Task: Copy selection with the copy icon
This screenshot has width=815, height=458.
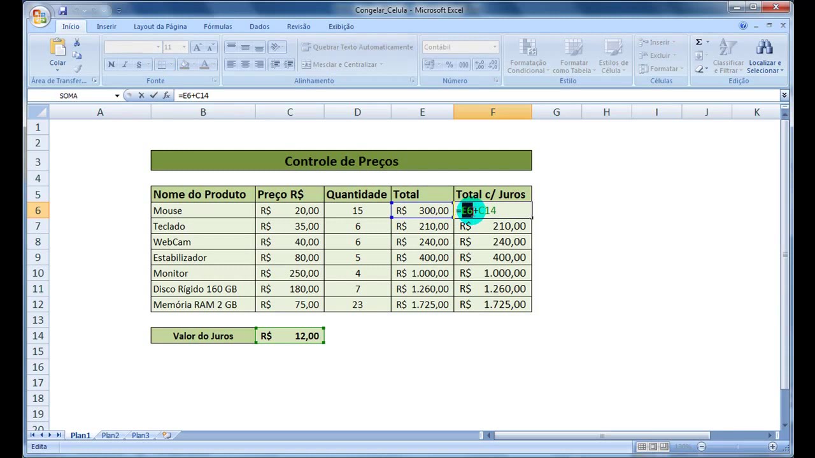Action: pyautogui.click(x=77, y=55)
